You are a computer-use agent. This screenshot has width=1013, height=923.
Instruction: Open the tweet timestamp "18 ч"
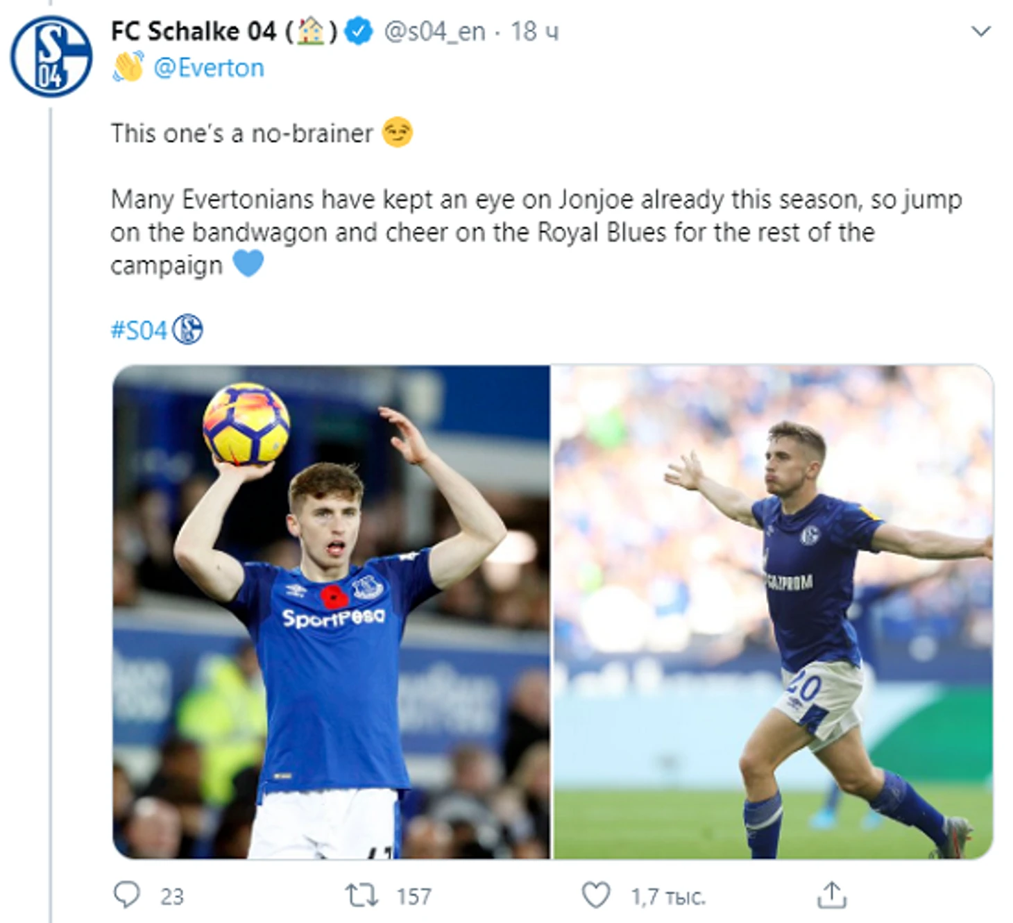tap(534, 31)
